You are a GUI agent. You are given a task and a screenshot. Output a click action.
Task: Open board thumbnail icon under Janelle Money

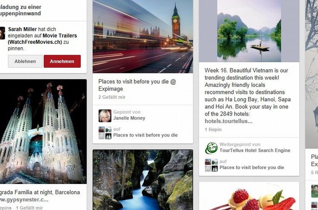pyautogui.click(x=105, y=133)
